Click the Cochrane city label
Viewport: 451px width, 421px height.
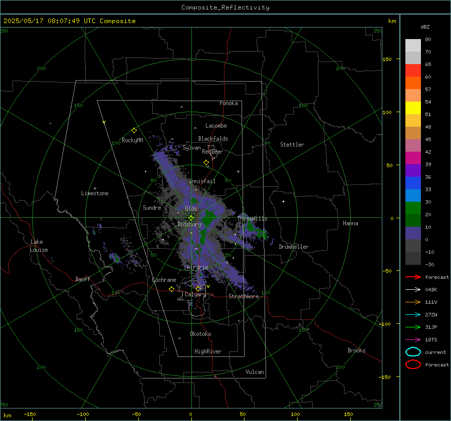[164, 280]
